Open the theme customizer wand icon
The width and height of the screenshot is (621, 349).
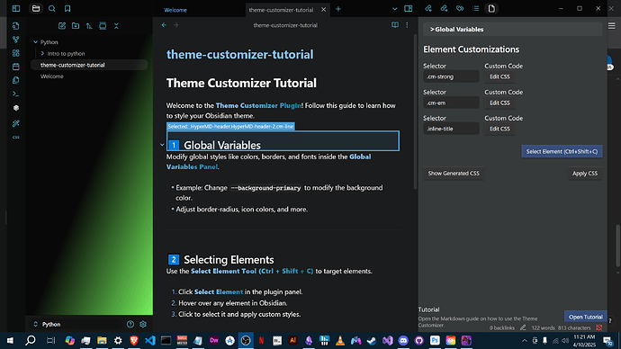16,123
